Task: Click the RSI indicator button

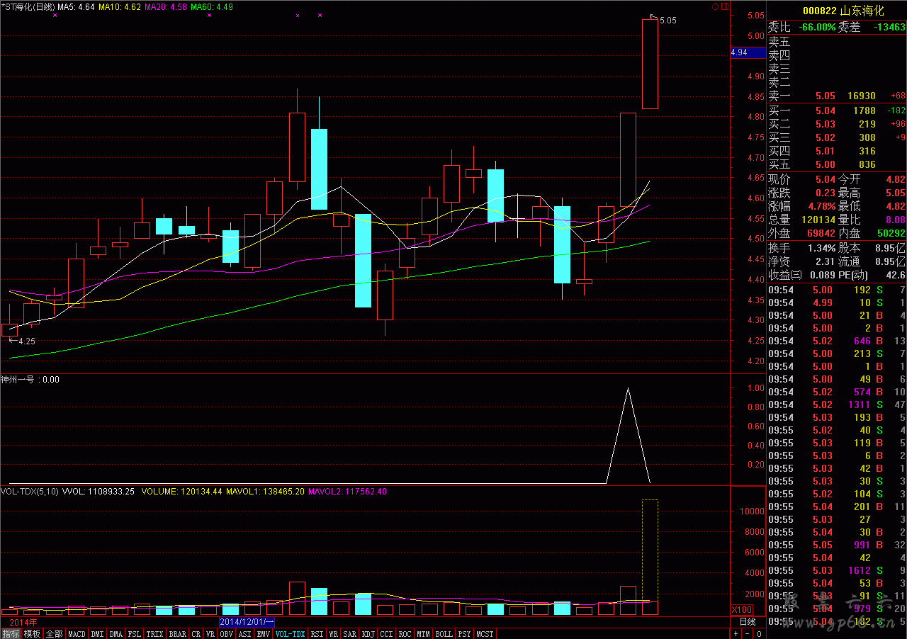Action: point(317,634)
